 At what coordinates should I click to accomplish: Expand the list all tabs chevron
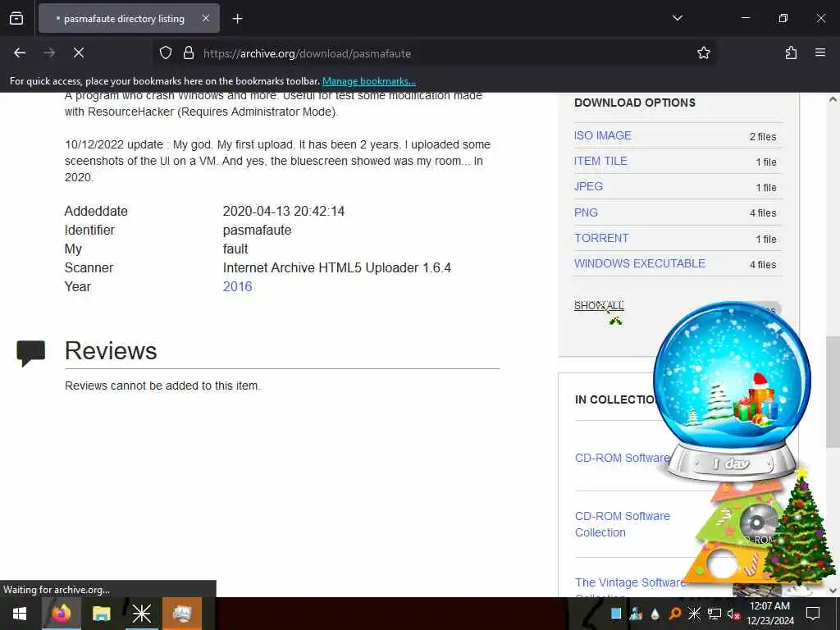click(677, 18)
